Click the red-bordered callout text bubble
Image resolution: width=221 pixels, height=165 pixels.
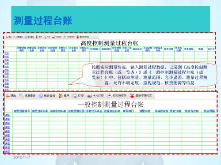[149, 75]
